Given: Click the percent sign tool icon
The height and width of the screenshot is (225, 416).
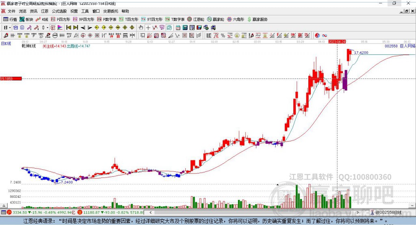Looking at the screenshot, I should click(x=223, y=35).
